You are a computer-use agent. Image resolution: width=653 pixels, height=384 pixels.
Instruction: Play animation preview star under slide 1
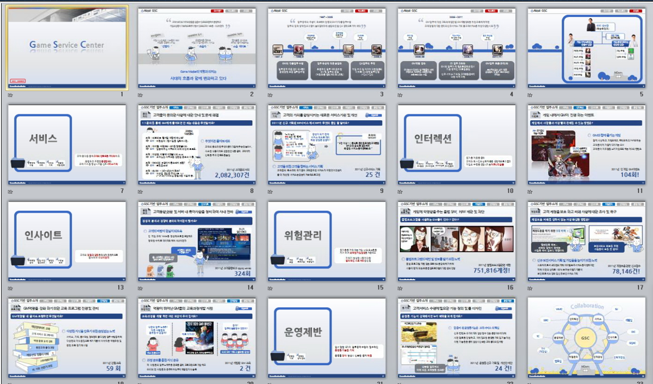tap(11, 94)
